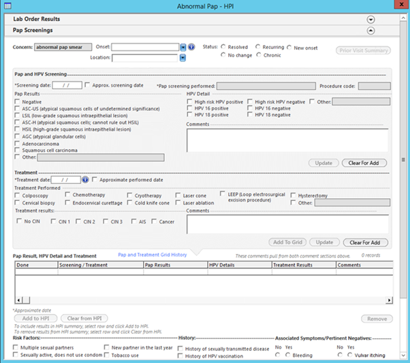Tick the ASC-US pap result checkbox
Image resolution: width=410 pixels, height=363 pixels.
point(17,108)
